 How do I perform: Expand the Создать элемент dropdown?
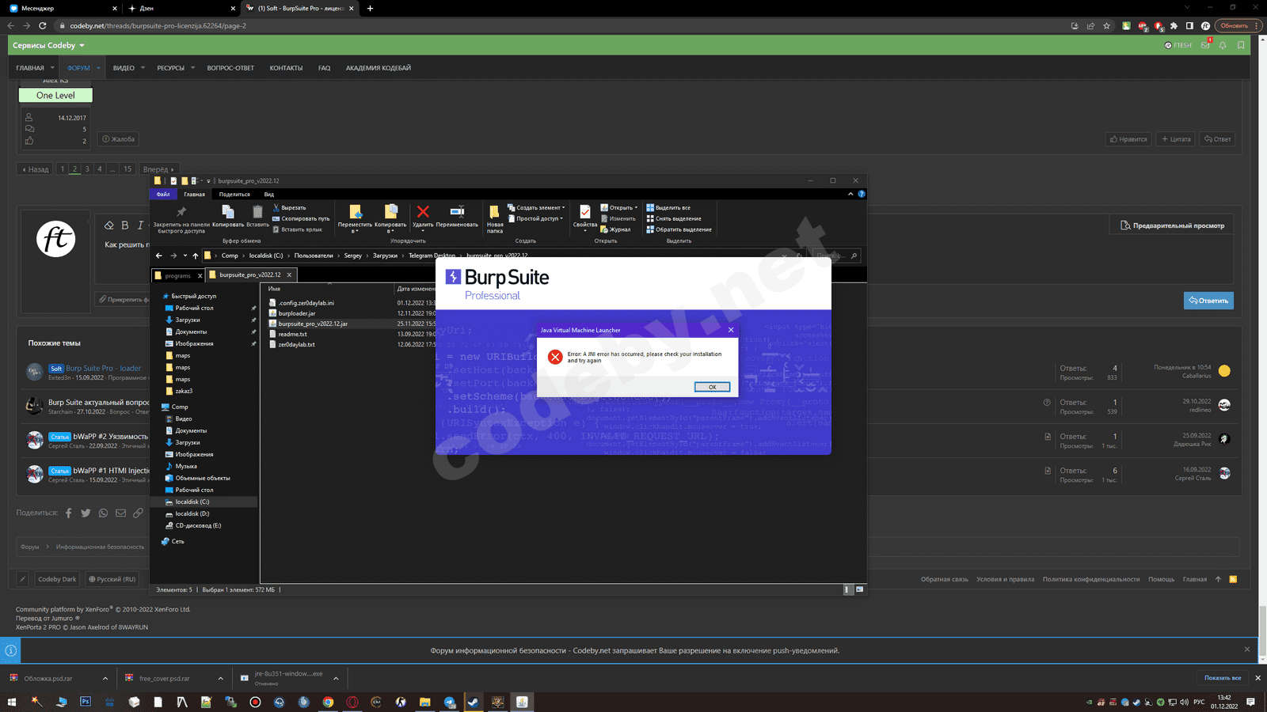point(538,208)
